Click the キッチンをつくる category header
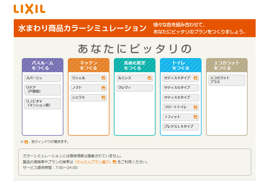This screenshot has width=273, height=183. click(x=89, y=65)
